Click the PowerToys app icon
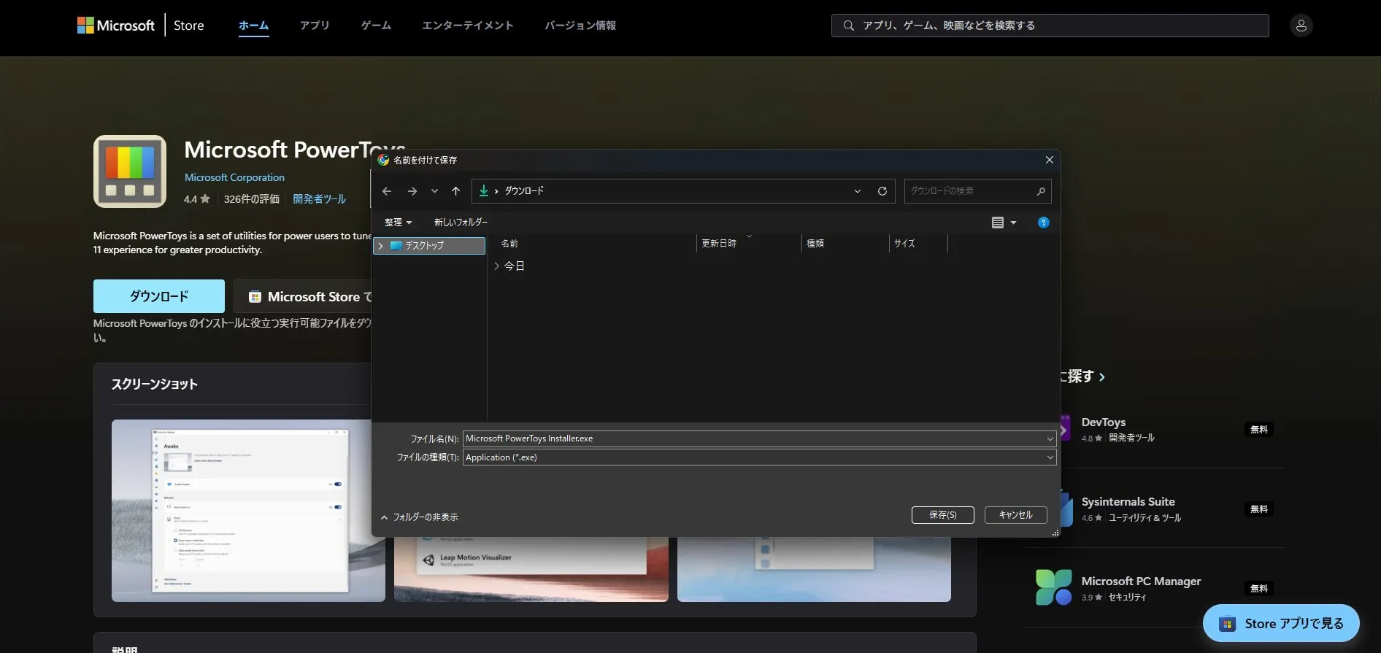Screen dimensions: 1381x653 pyautogui.click(x=130, y=171)
